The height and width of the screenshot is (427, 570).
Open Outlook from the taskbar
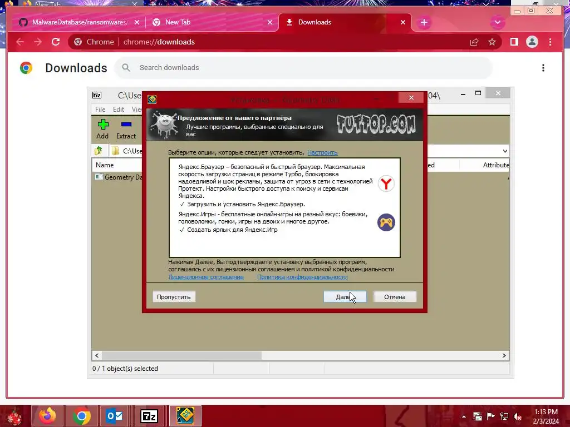(115, 416)
